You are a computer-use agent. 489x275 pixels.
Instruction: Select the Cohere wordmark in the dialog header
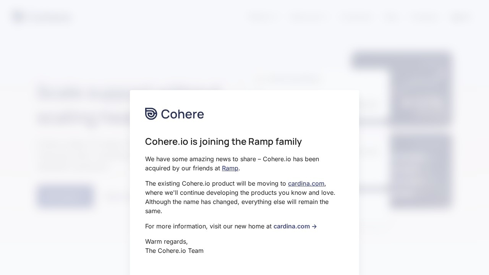click(x=182, y=114)
